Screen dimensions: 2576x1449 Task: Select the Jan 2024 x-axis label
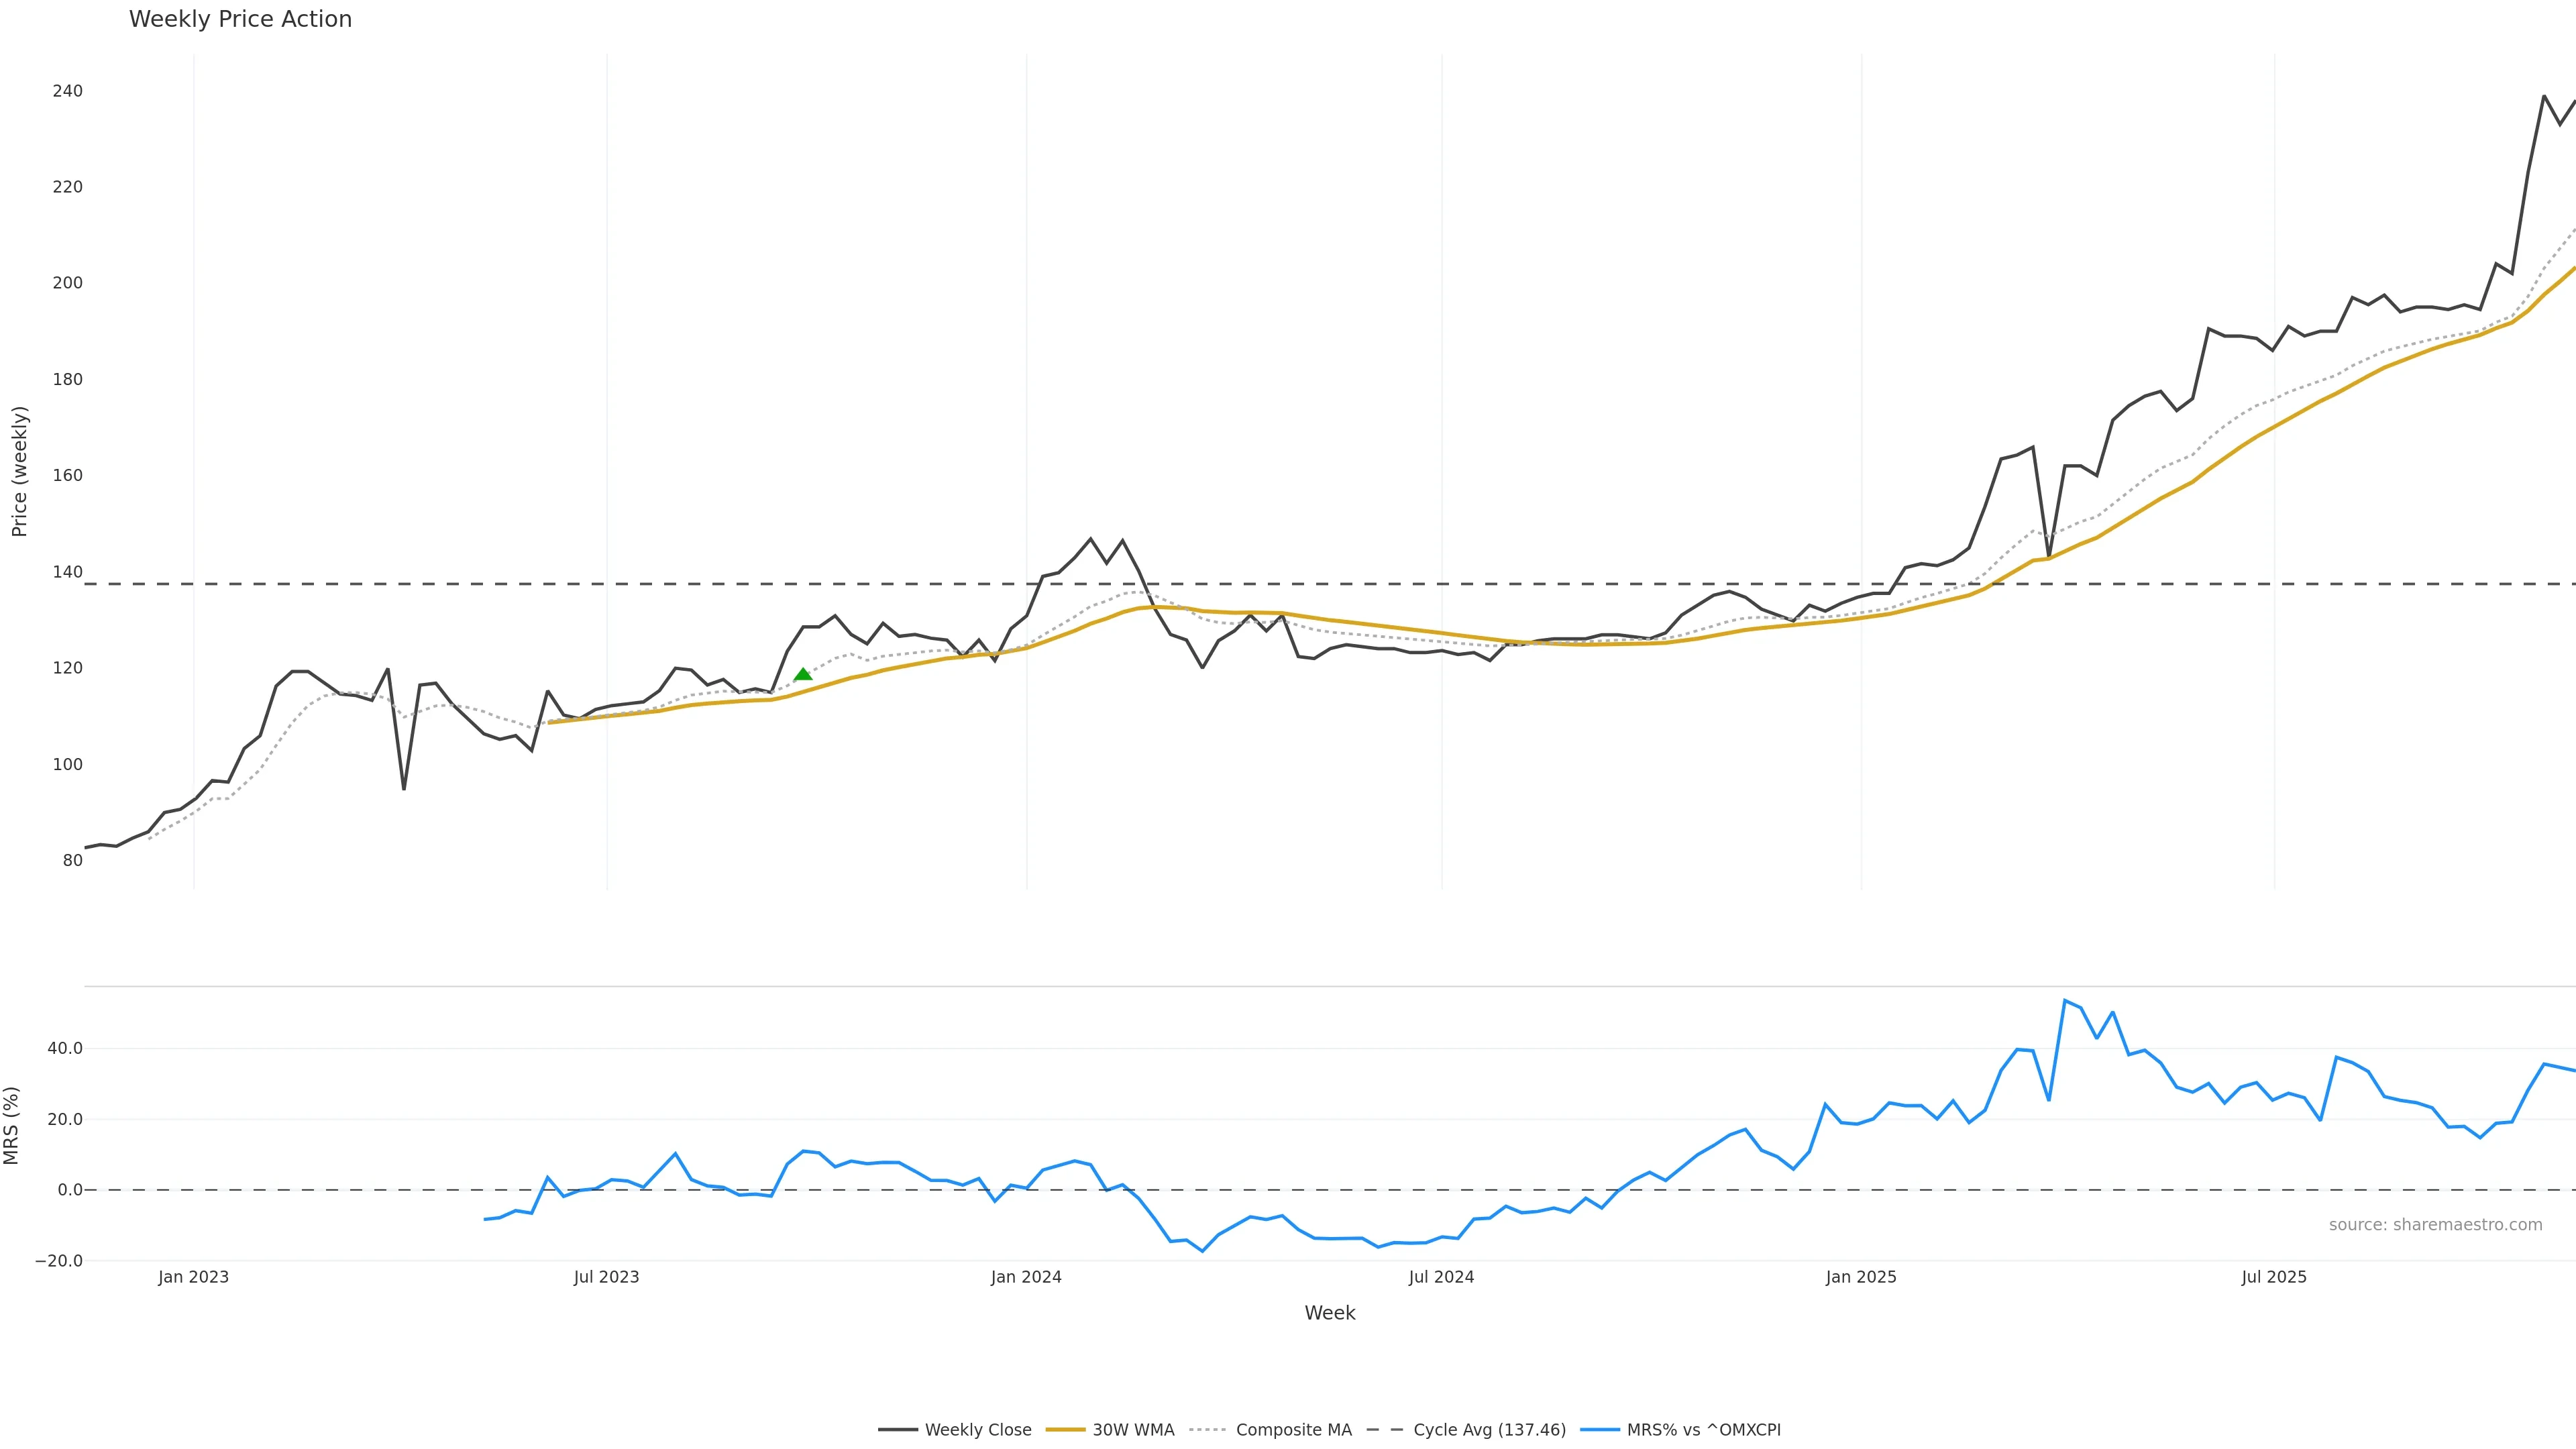pyautogui.click(x=1026, y=1277)
